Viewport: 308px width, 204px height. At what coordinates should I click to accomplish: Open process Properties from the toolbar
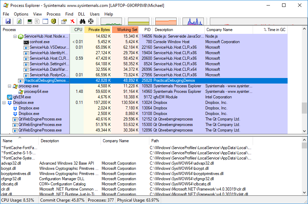tap(64, 21)
